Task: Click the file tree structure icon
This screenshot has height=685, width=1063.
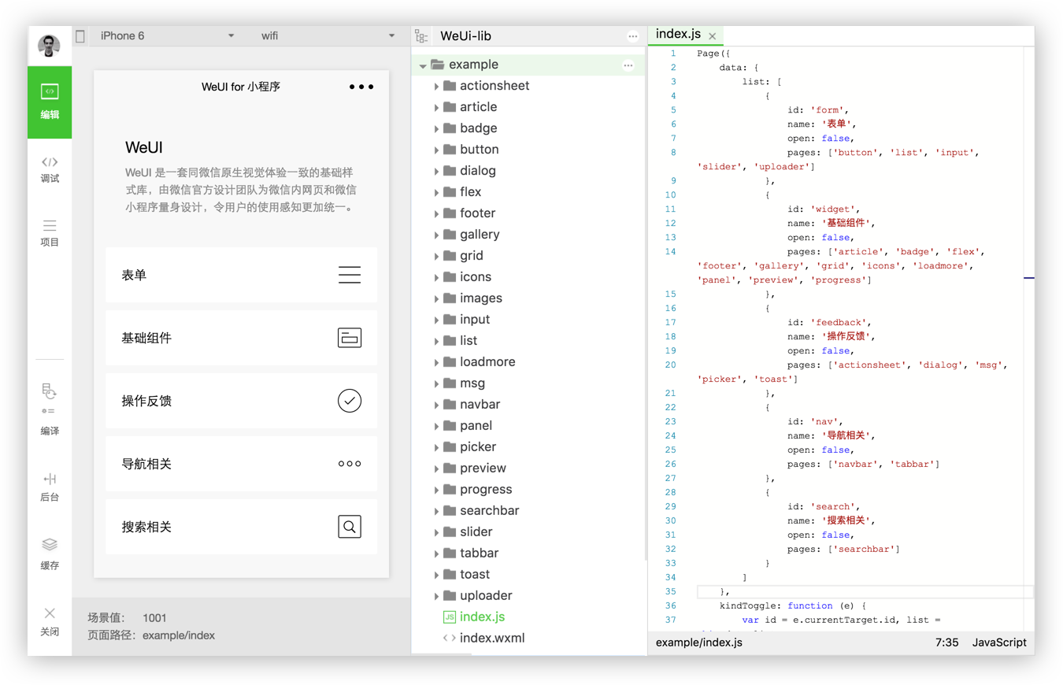Action: (421, 36)
